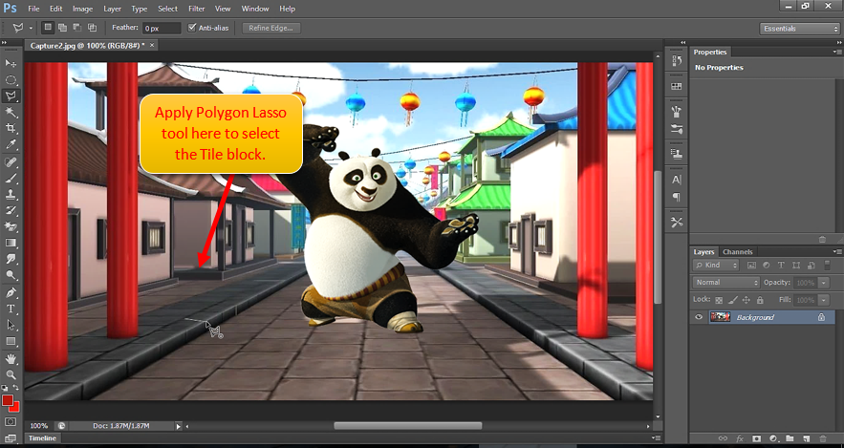The image size is (844, 448).
Task: Open the Paragraph panel icon
Action: tap(677, 197)
